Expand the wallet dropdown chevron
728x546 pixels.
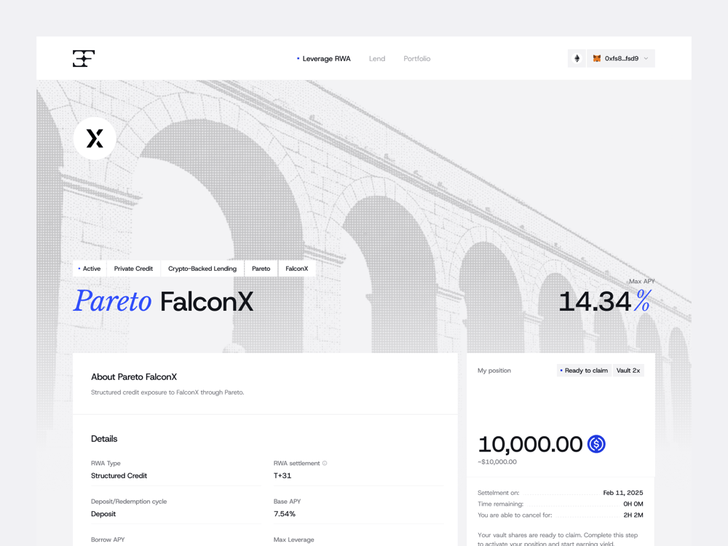click(646, 58)
